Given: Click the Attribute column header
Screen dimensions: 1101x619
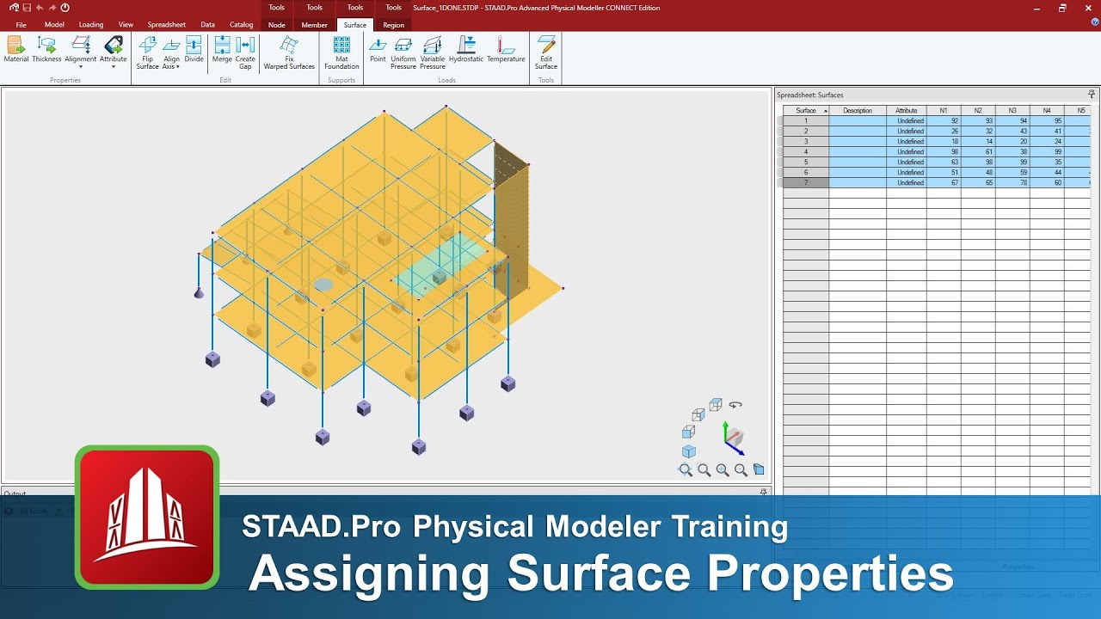Looking at the screenshot, I should pyautogui.click(x=907, y=111).
